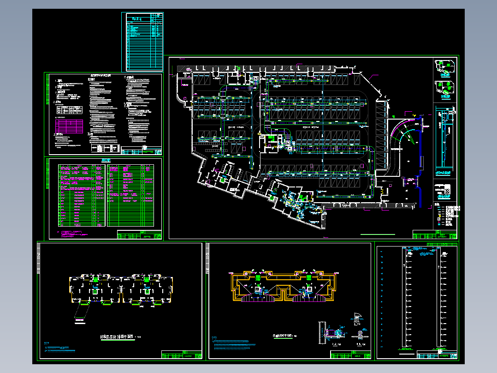Screen dimensions: 497x373
Task: Select the vertical riser diagram sheet
Action: click(417, 301)
